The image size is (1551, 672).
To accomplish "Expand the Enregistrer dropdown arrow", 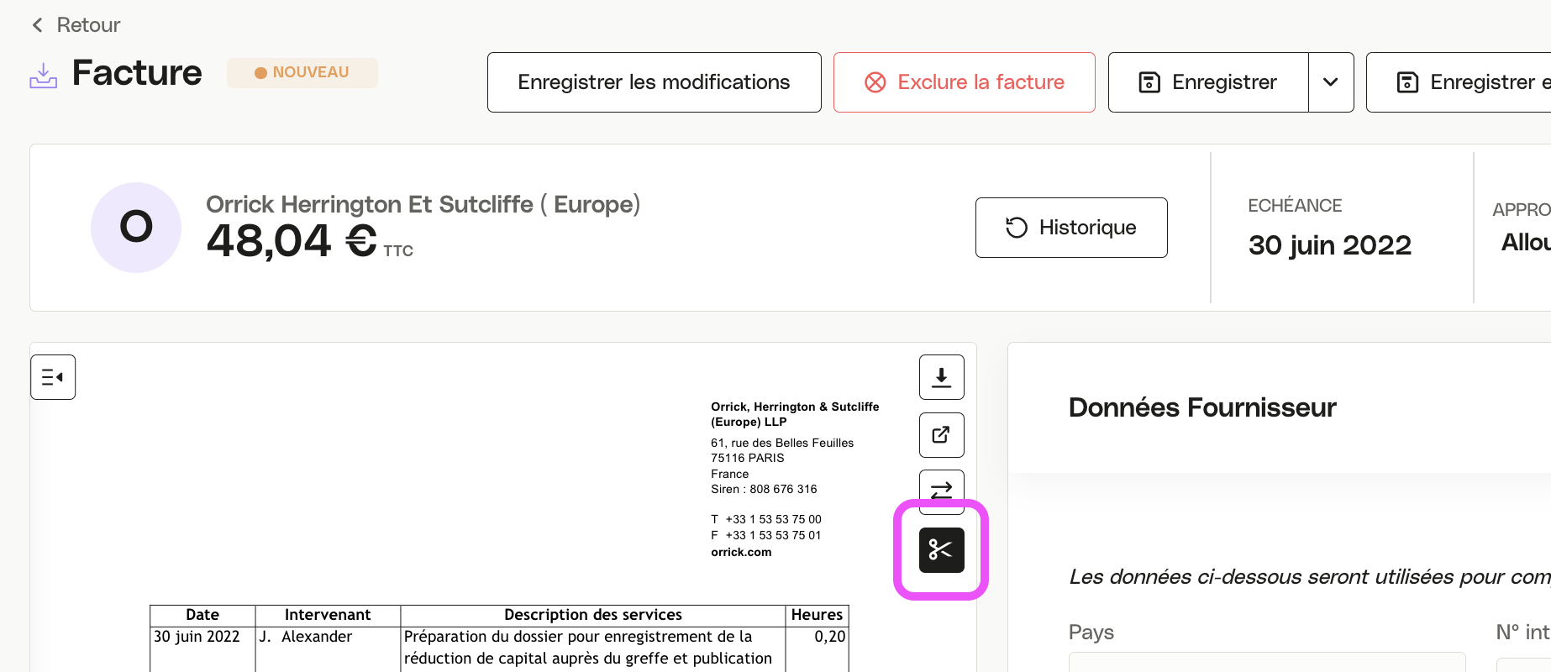I will coord(1331,82).
